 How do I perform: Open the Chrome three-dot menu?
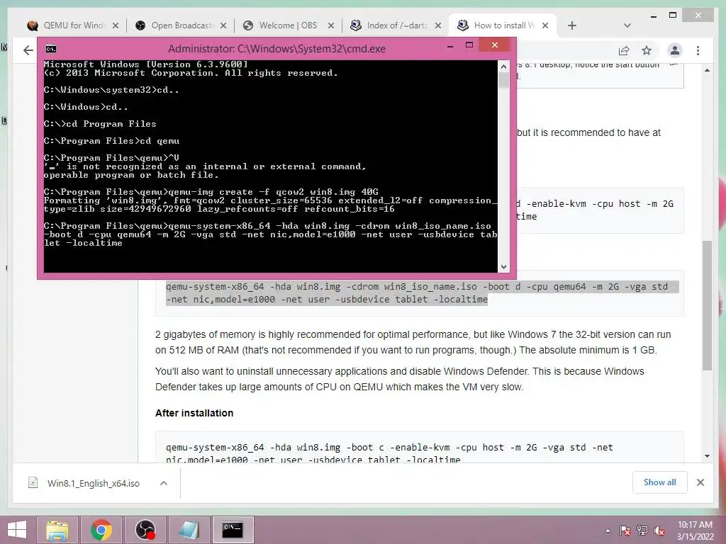coord(698,50)
